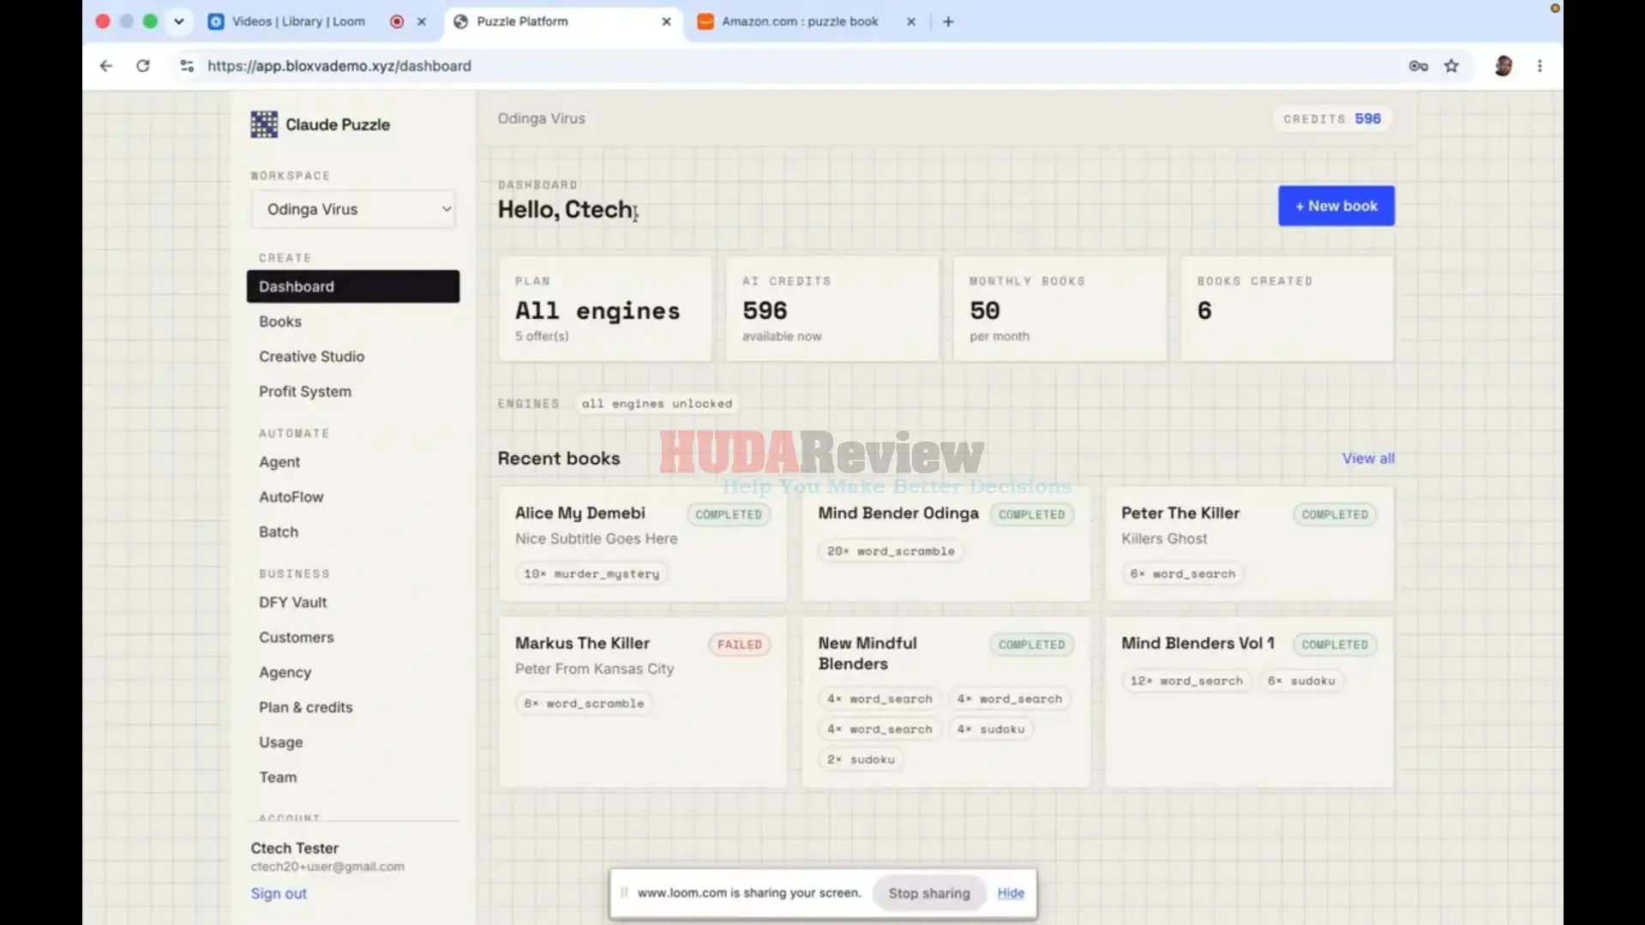The image size is (1645, 925).
Task: Open the tab search chevron
Action: tap(178, 21)
